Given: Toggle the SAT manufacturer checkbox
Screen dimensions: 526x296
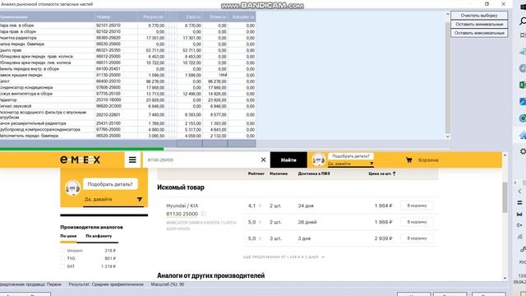Looking at the screenshot, I should point(62,266).
